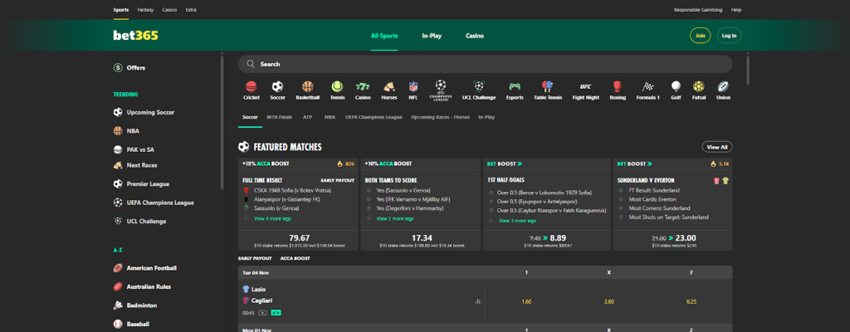Select the Upcoming Races - Horses tab
850x332 pixels.
tap(440, 117)
